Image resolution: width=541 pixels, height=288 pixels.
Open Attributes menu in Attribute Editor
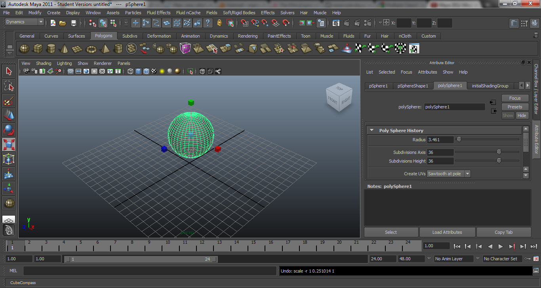click(x=427, y=72)
